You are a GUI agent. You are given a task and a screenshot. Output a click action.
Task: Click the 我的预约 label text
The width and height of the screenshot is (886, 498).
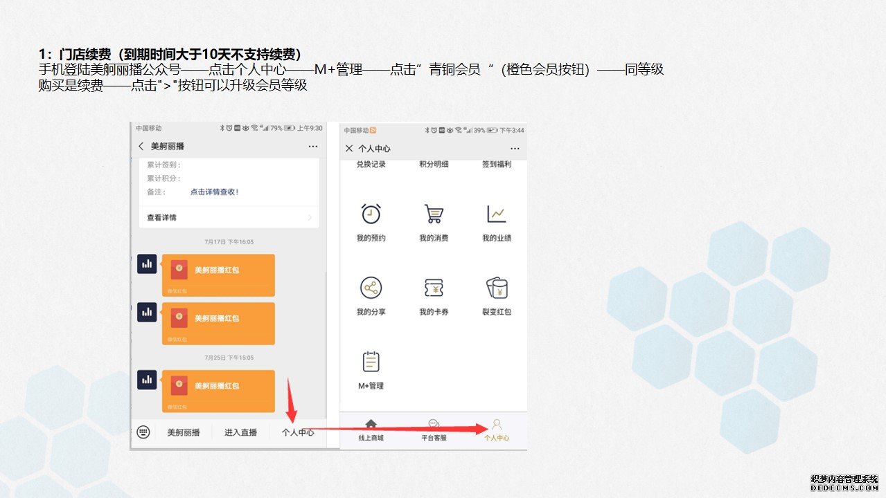(x=371, y=238)
